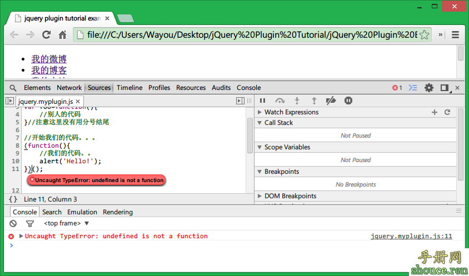This screenshot has width=469, height=276.
Task: Click the search magnifier icon in DevTools
Action: tap(13, 88)
